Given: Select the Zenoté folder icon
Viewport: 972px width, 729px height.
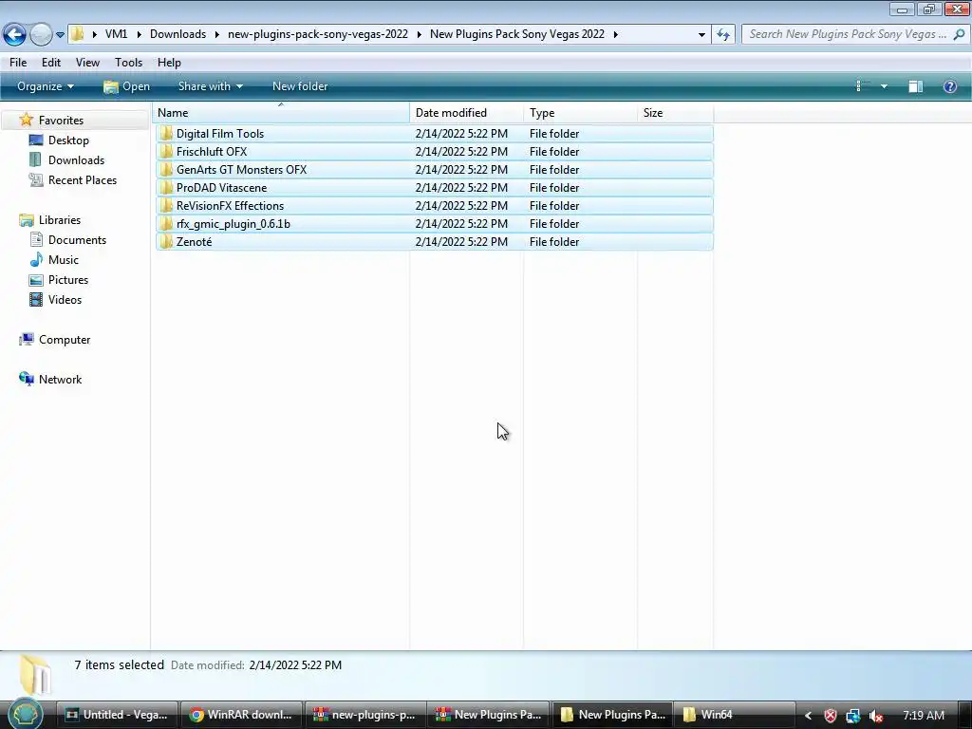Looking at the screenshot, I should [x=165, y=242].
